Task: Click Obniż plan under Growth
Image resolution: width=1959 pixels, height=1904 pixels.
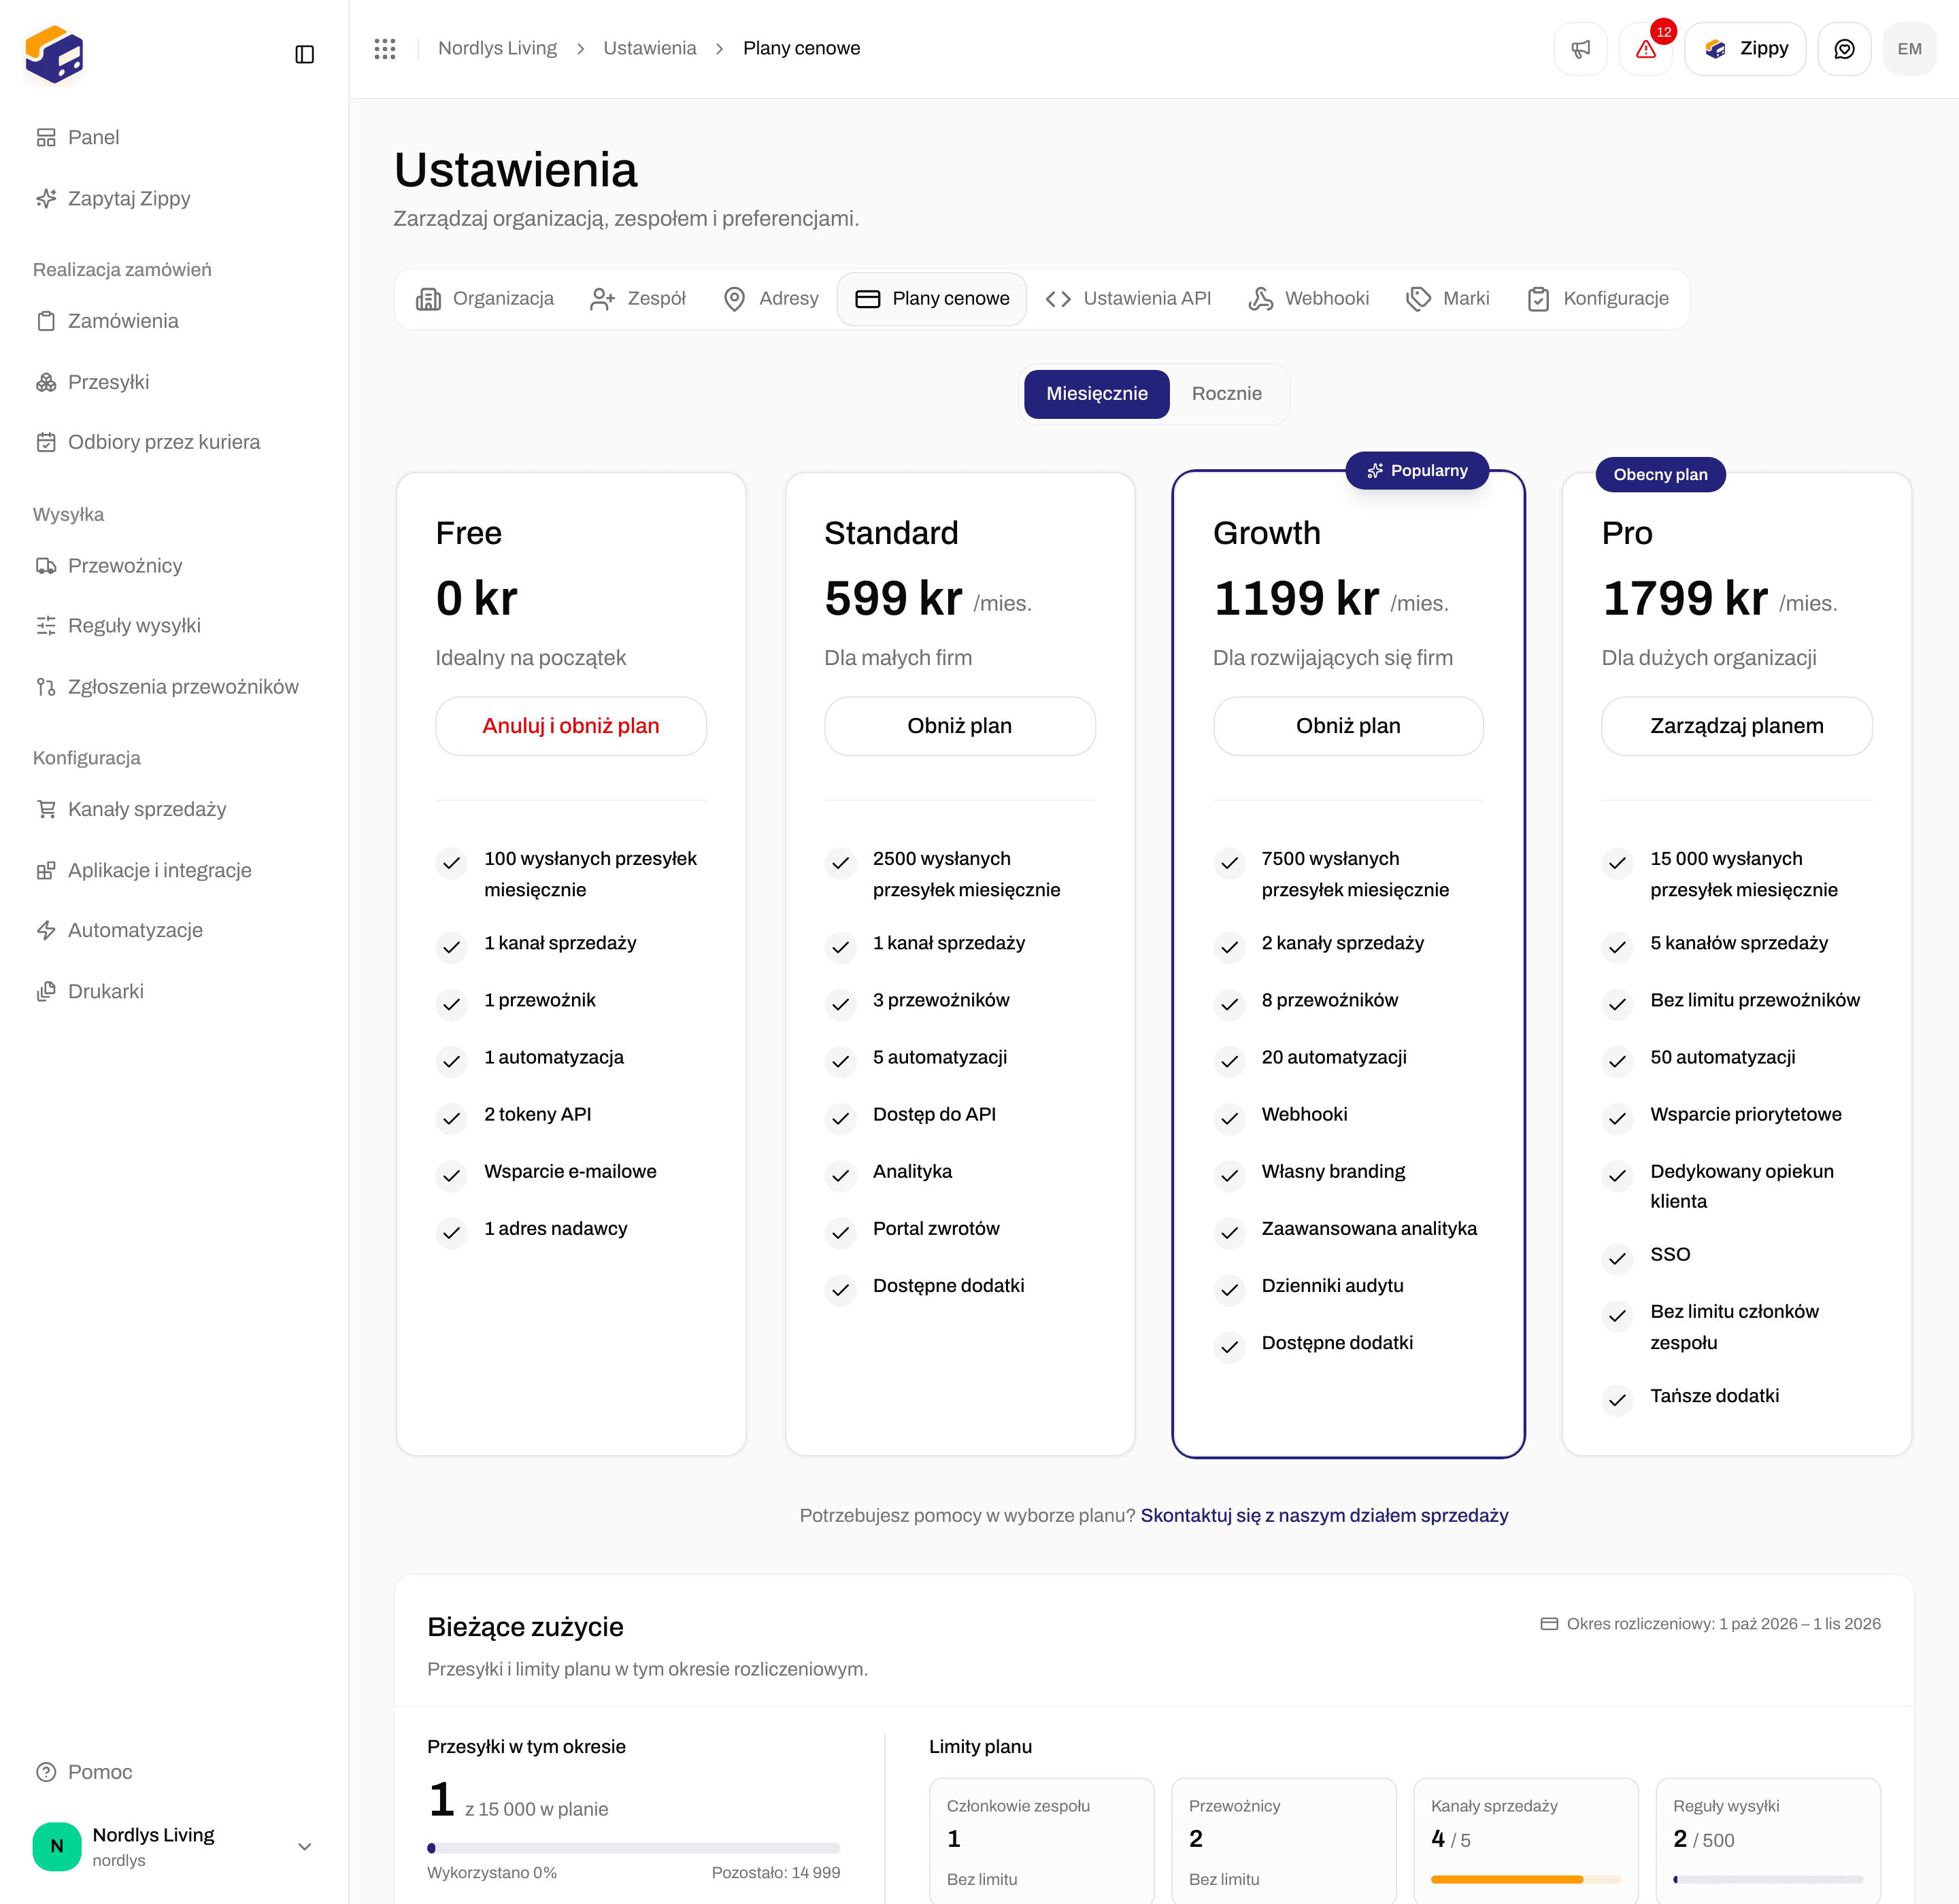Action: tap(1347, 726)
